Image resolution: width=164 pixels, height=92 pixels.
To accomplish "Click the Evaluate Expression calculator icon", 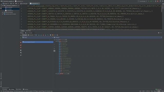I will (50, 35).
